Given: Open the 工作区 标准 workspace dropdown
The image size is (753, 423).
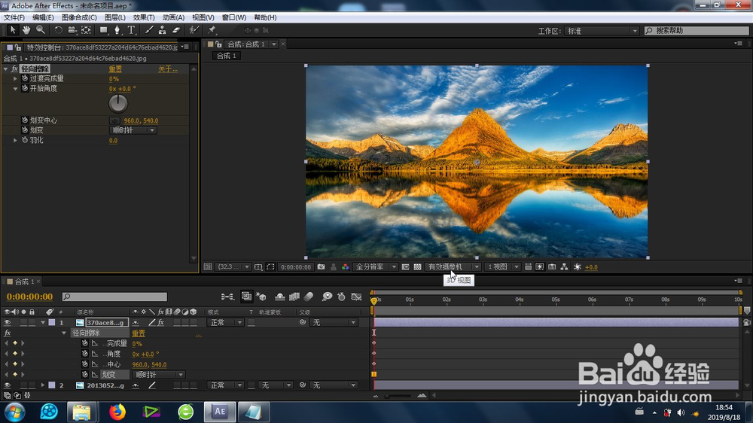Looking at the screenshot, I should pyautogui.click(x=602, y=31).
